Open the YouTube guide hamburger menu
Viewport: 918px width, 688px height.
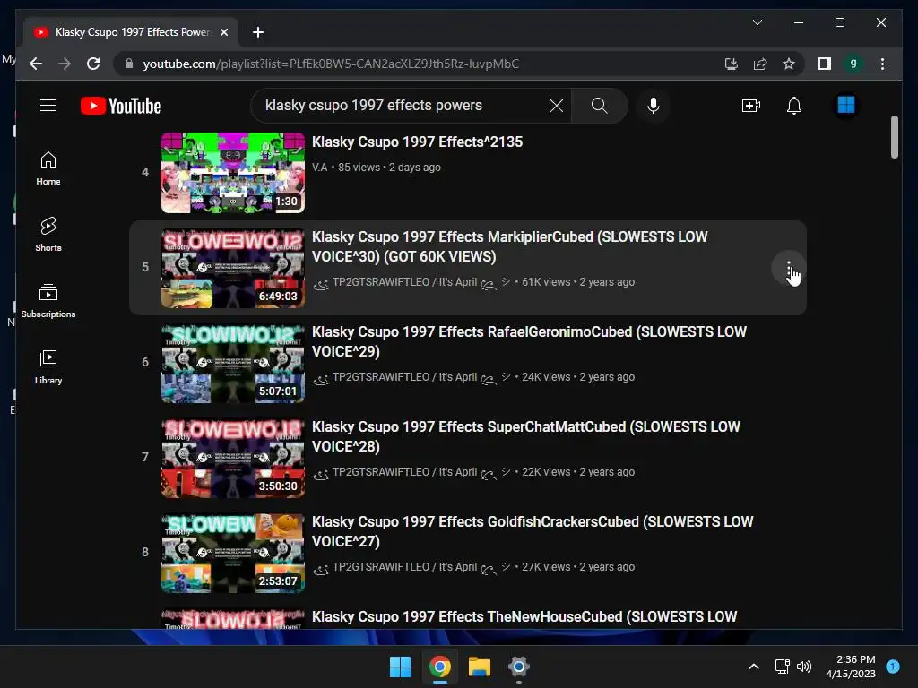point(48,106)
